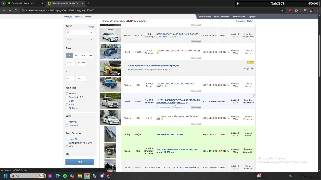The image size is (321, 180).
Task: Open the İl province dropdown
Action: click(x=80, y=32)
